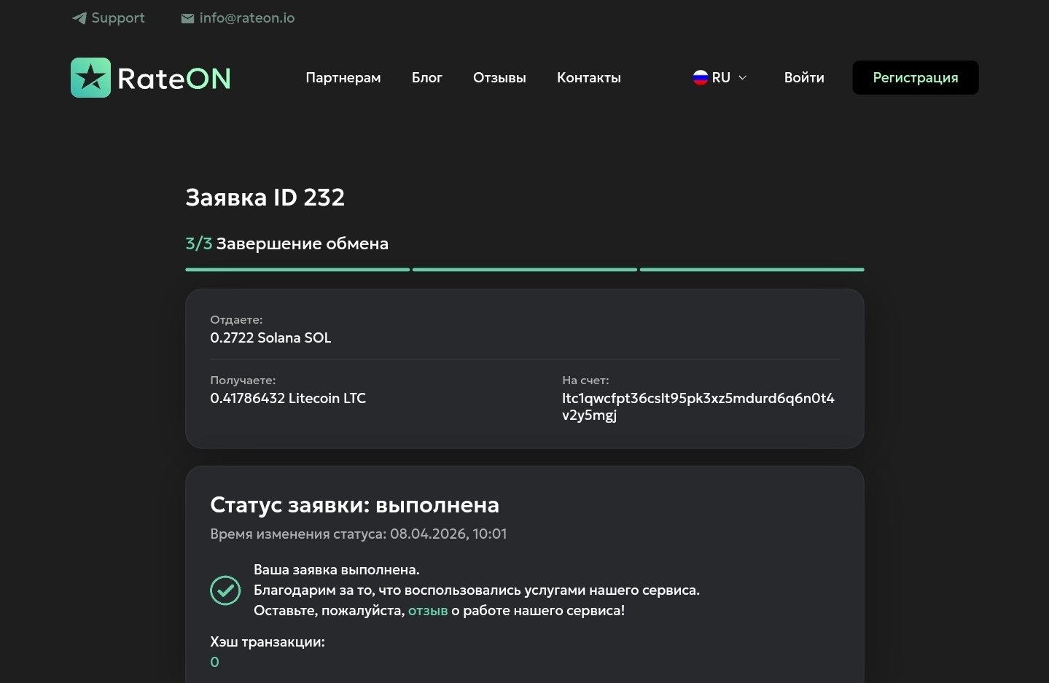
Task: Navigate to Контакты
Action: pos(589,78)
